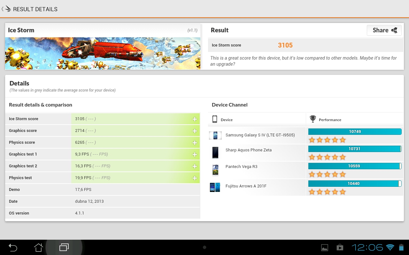
Task: Tap the Android back navigation icon
Action: [12, 247]
